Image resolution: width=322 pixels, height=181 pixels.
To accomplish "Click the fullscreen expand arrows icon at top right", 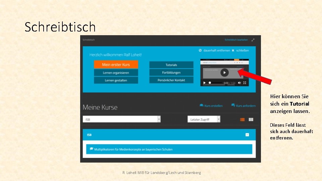I will click(253, 40).
